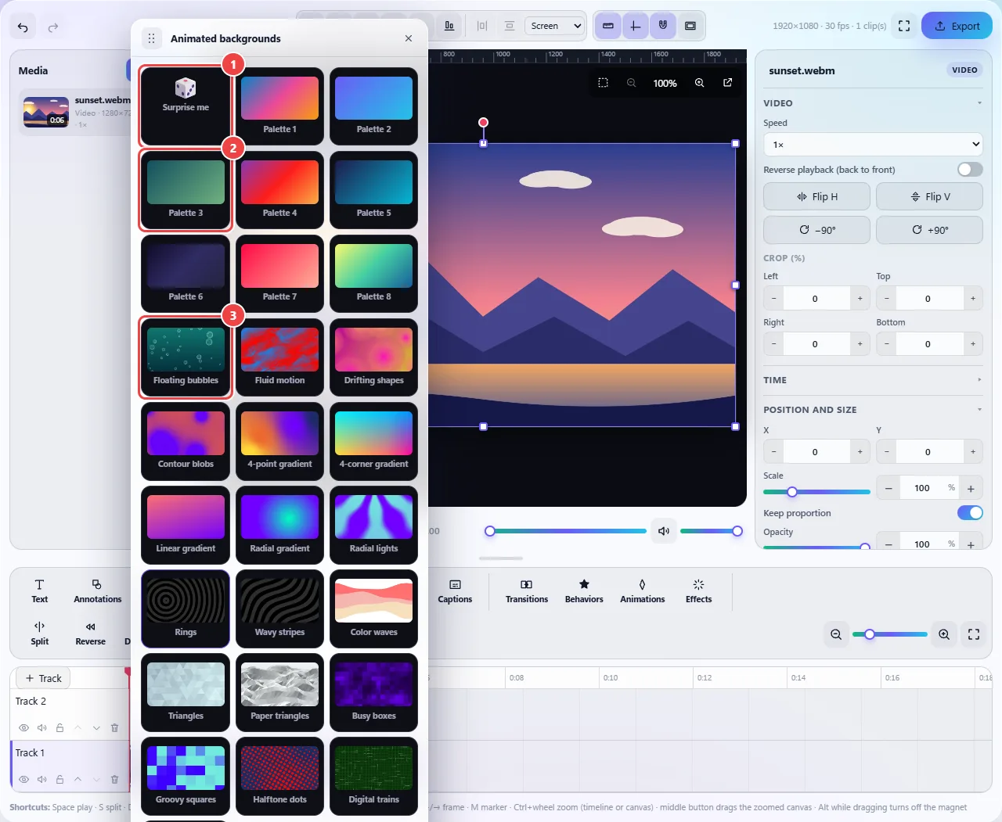Screen dimensions: 1002x822
Task: Open the Text tool
Action: (x=40, y=591)
